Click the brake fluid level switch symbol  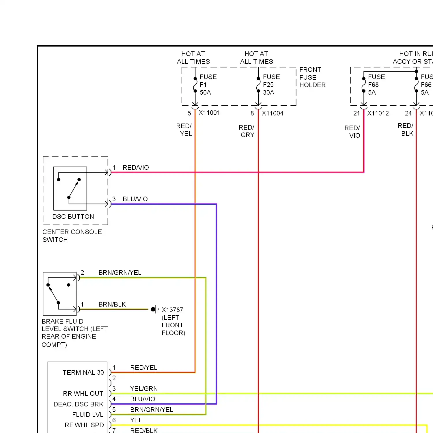[x=60, y=294]
